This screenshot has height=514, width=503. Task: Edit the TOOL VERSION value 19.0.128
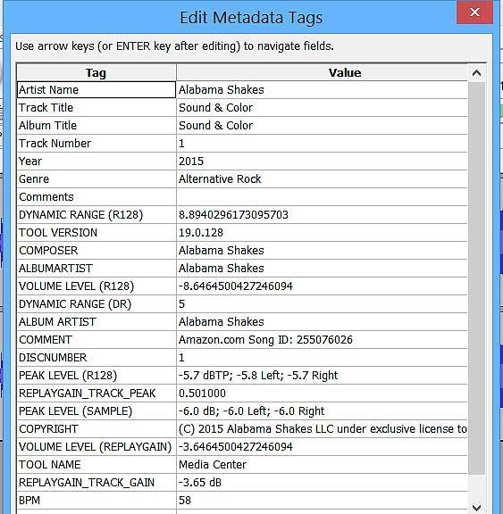point(323,233)
